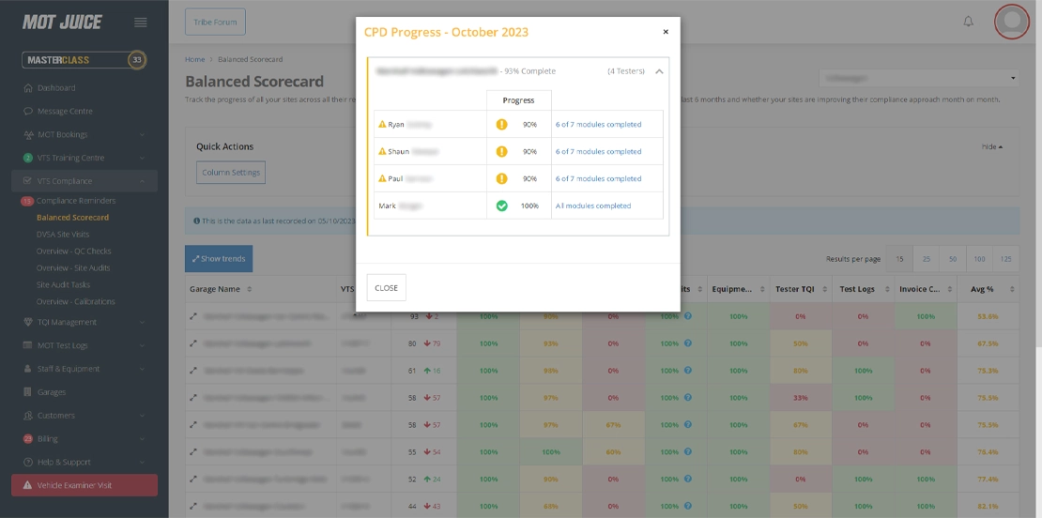Sort table by Avg % column
The image size is (1042, 518).
[x=988, y=290]
